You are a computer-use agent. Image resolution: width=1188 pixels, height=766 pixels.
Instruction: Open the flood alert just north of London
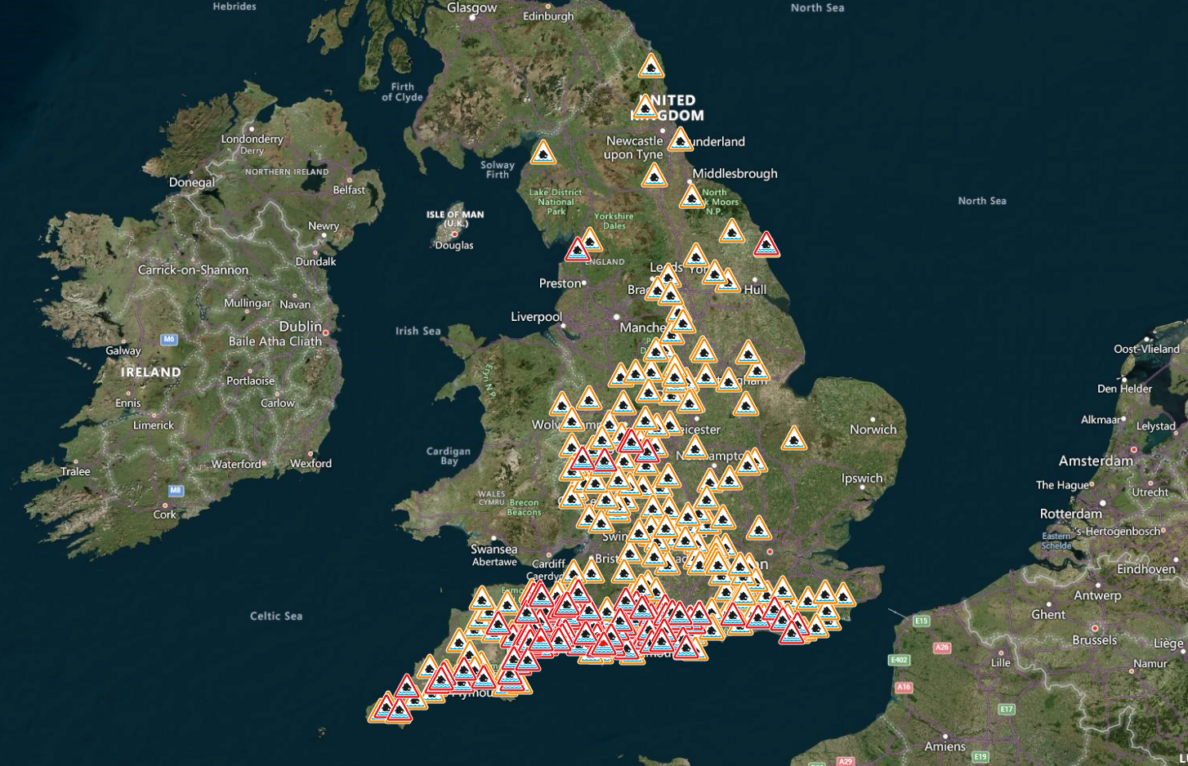(758, 529)
